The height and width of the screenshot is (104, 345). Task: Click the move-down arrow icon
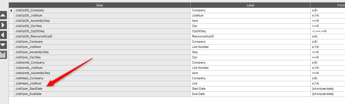pyautogui.click(x=3, y=45)
